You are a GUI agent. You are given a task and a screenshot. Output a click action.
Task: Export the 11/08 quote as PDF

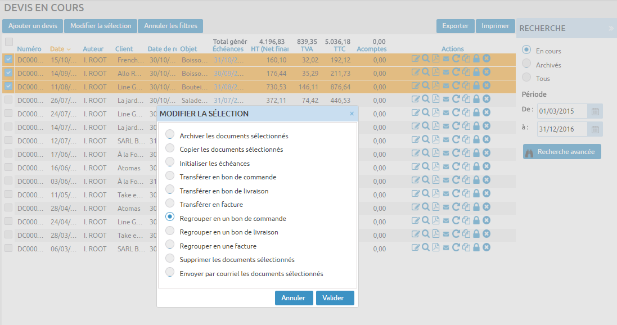pyautogui.click(x=436, y=85)
